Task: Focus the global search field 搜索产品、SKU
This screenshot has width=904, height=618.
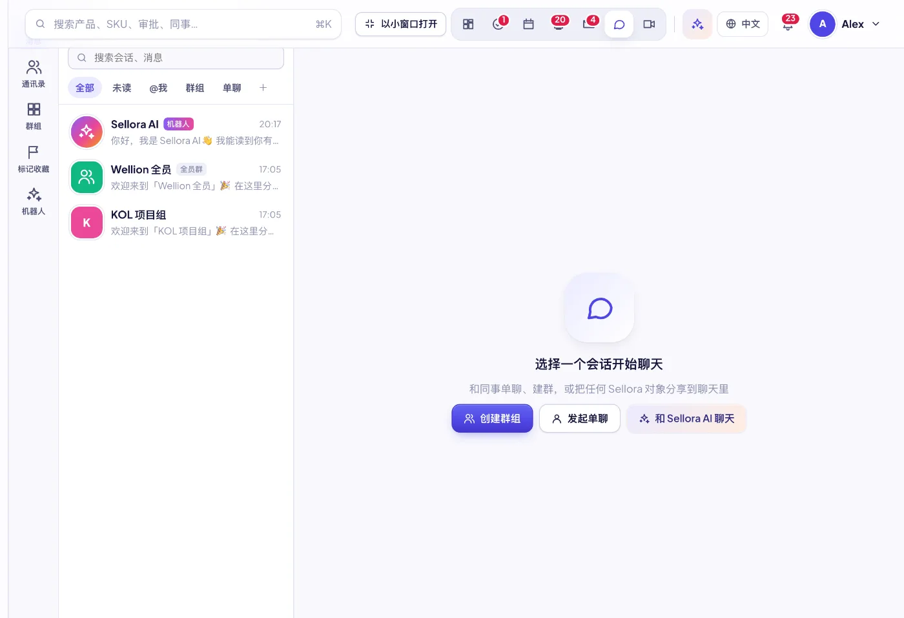Action: (183, 24)
